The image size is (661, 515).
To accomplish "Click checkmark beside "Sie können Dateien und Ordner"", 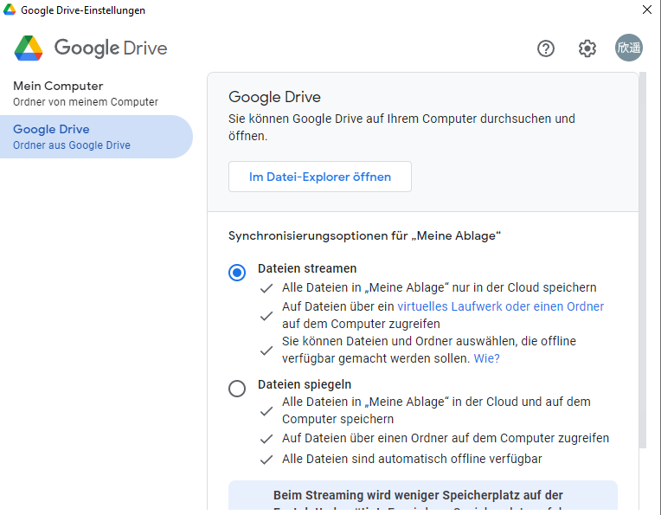I will [266, 350].
